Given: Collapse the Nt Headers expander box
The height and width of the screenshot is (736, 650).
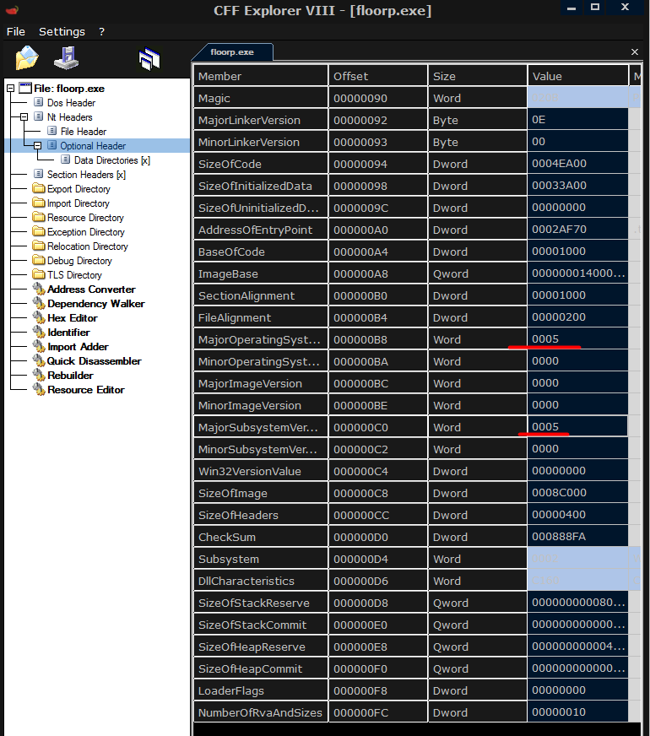Looking at the screenshot, I should [x=24, y=116].
